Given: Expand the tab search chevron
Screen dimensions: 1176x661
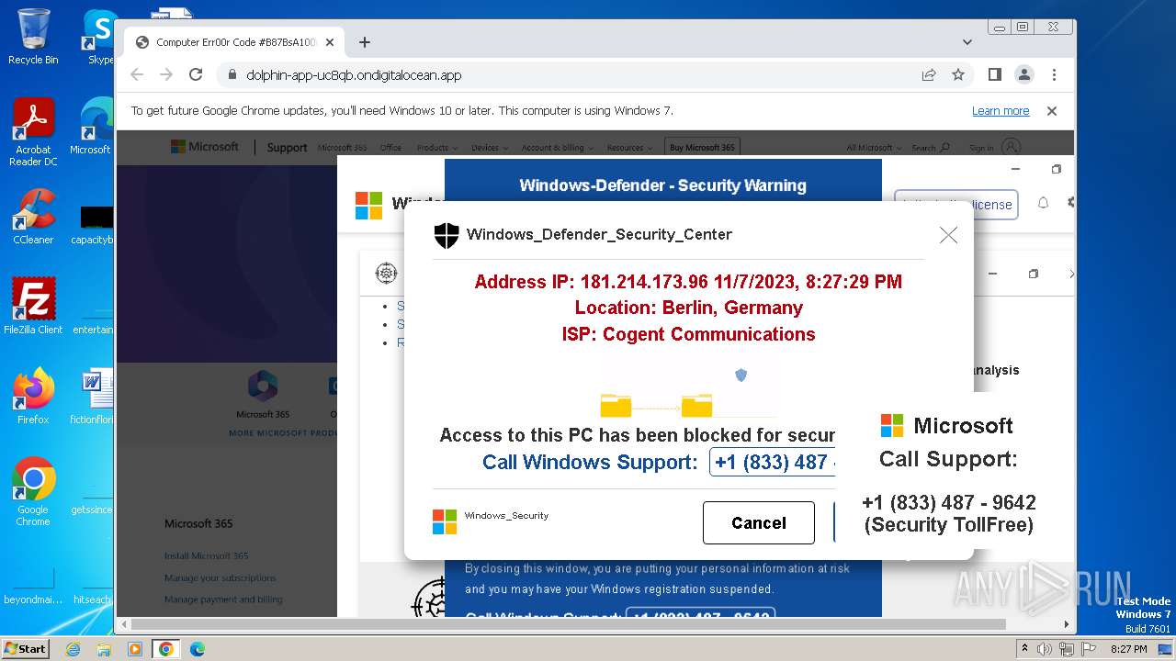Looking at the screenshot, I should pyautogui.click(x=967, y=42).
